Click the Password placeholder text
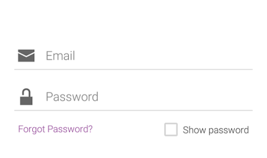The width and height of the screenshot is (267, 158). click(x=72, y=97)
